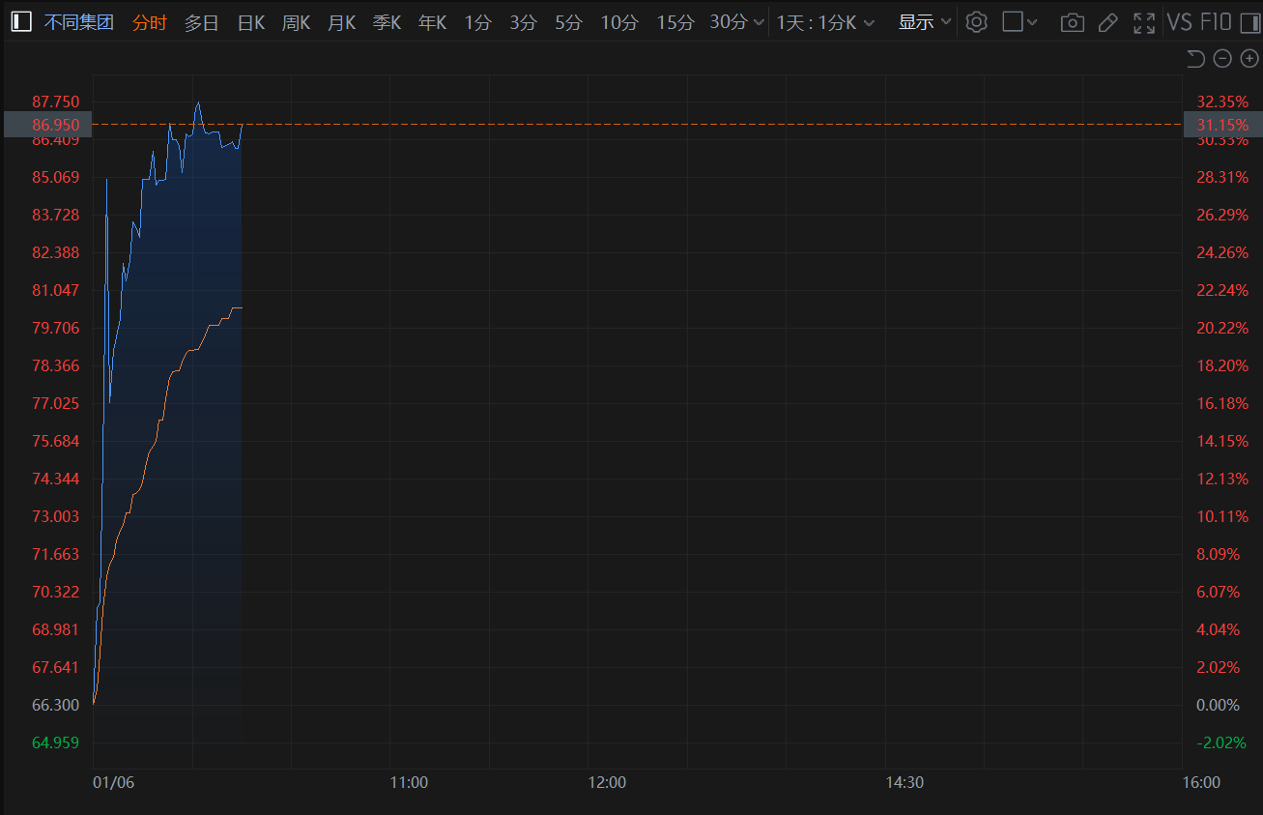Screen dimensions: 1263x815
Task: Click the VS compare icon
Action: [1179, 22]
